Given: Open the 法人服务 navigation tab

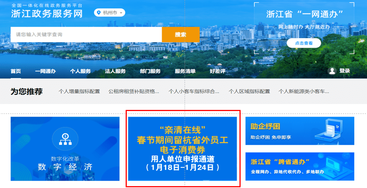Looking at the screenshot, I should (x=115, y=71).
